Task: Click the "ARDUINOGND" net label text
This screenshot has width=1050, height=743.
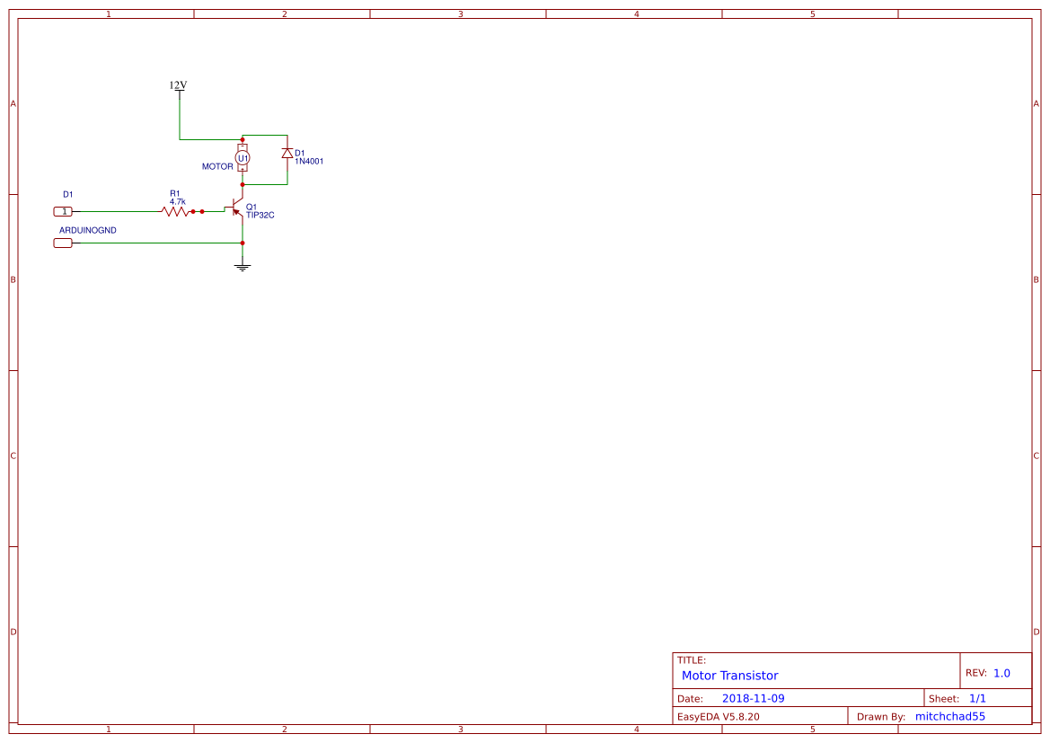Action: [88, 231]
